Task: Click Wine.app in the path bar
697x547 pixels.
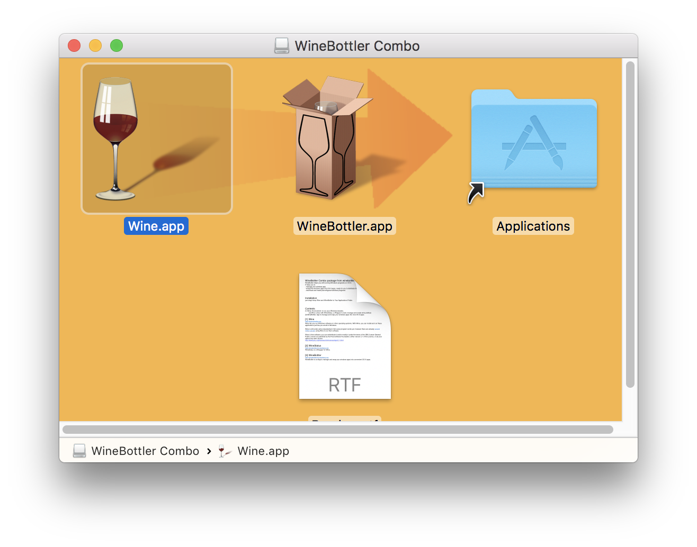Action: 263,451
